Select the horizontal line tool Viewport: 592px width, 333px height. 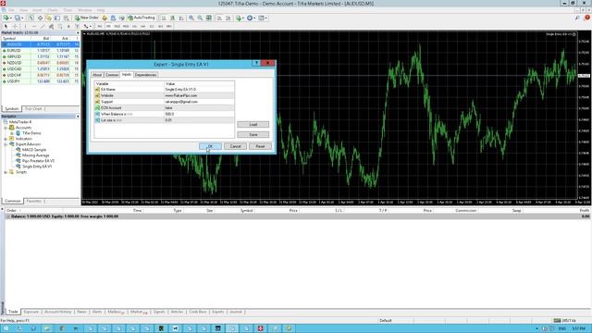(x=33, y=27)
